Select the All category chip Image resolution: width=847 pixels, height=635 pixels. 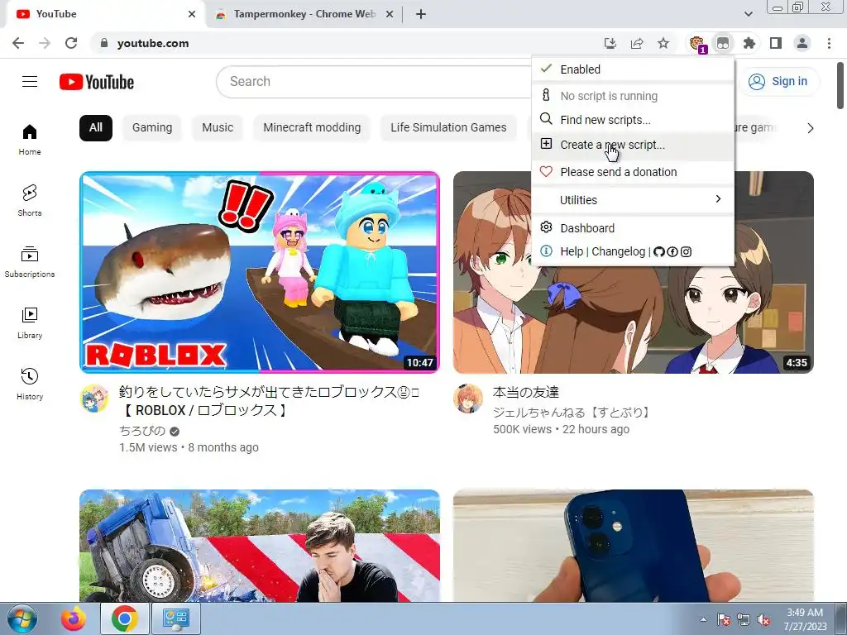pyautogui.click(x=96, y=128)
